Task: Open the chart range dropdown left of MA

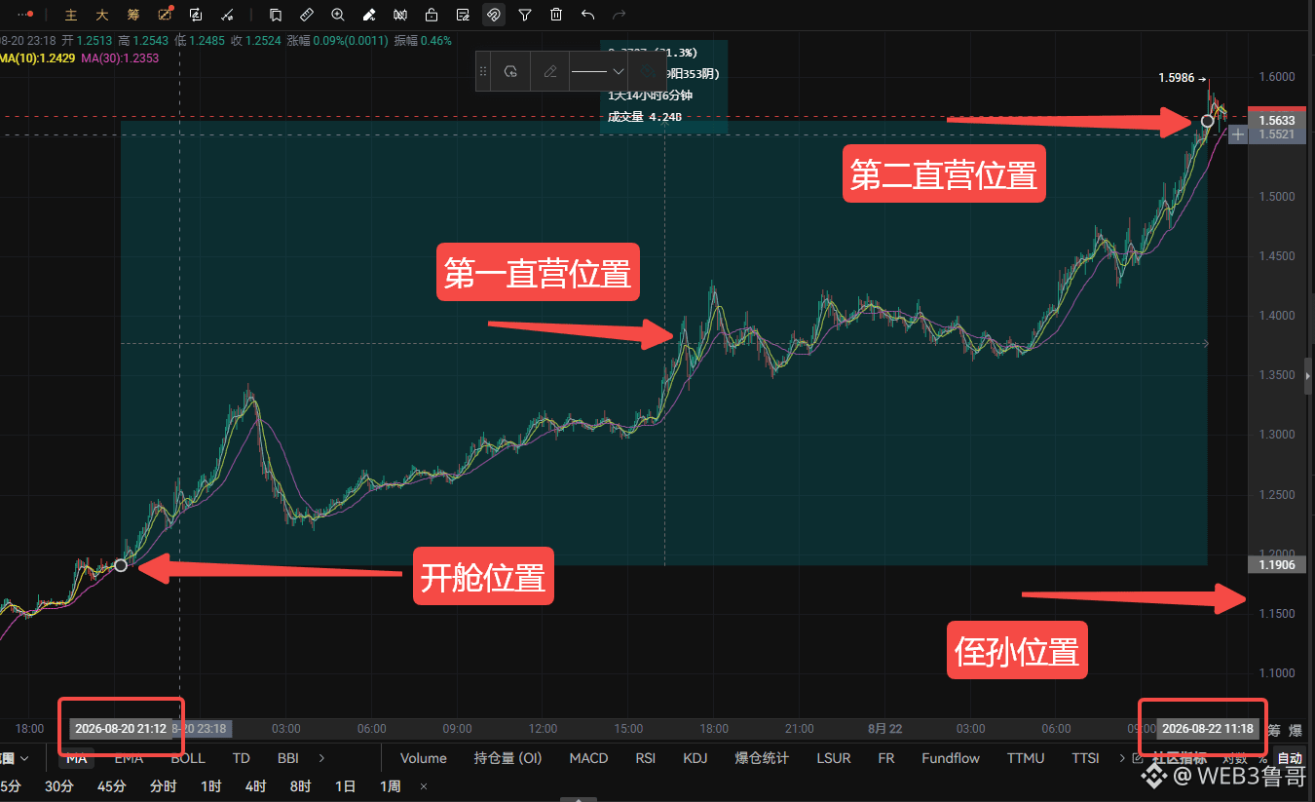Action: [x=14, y=758]
